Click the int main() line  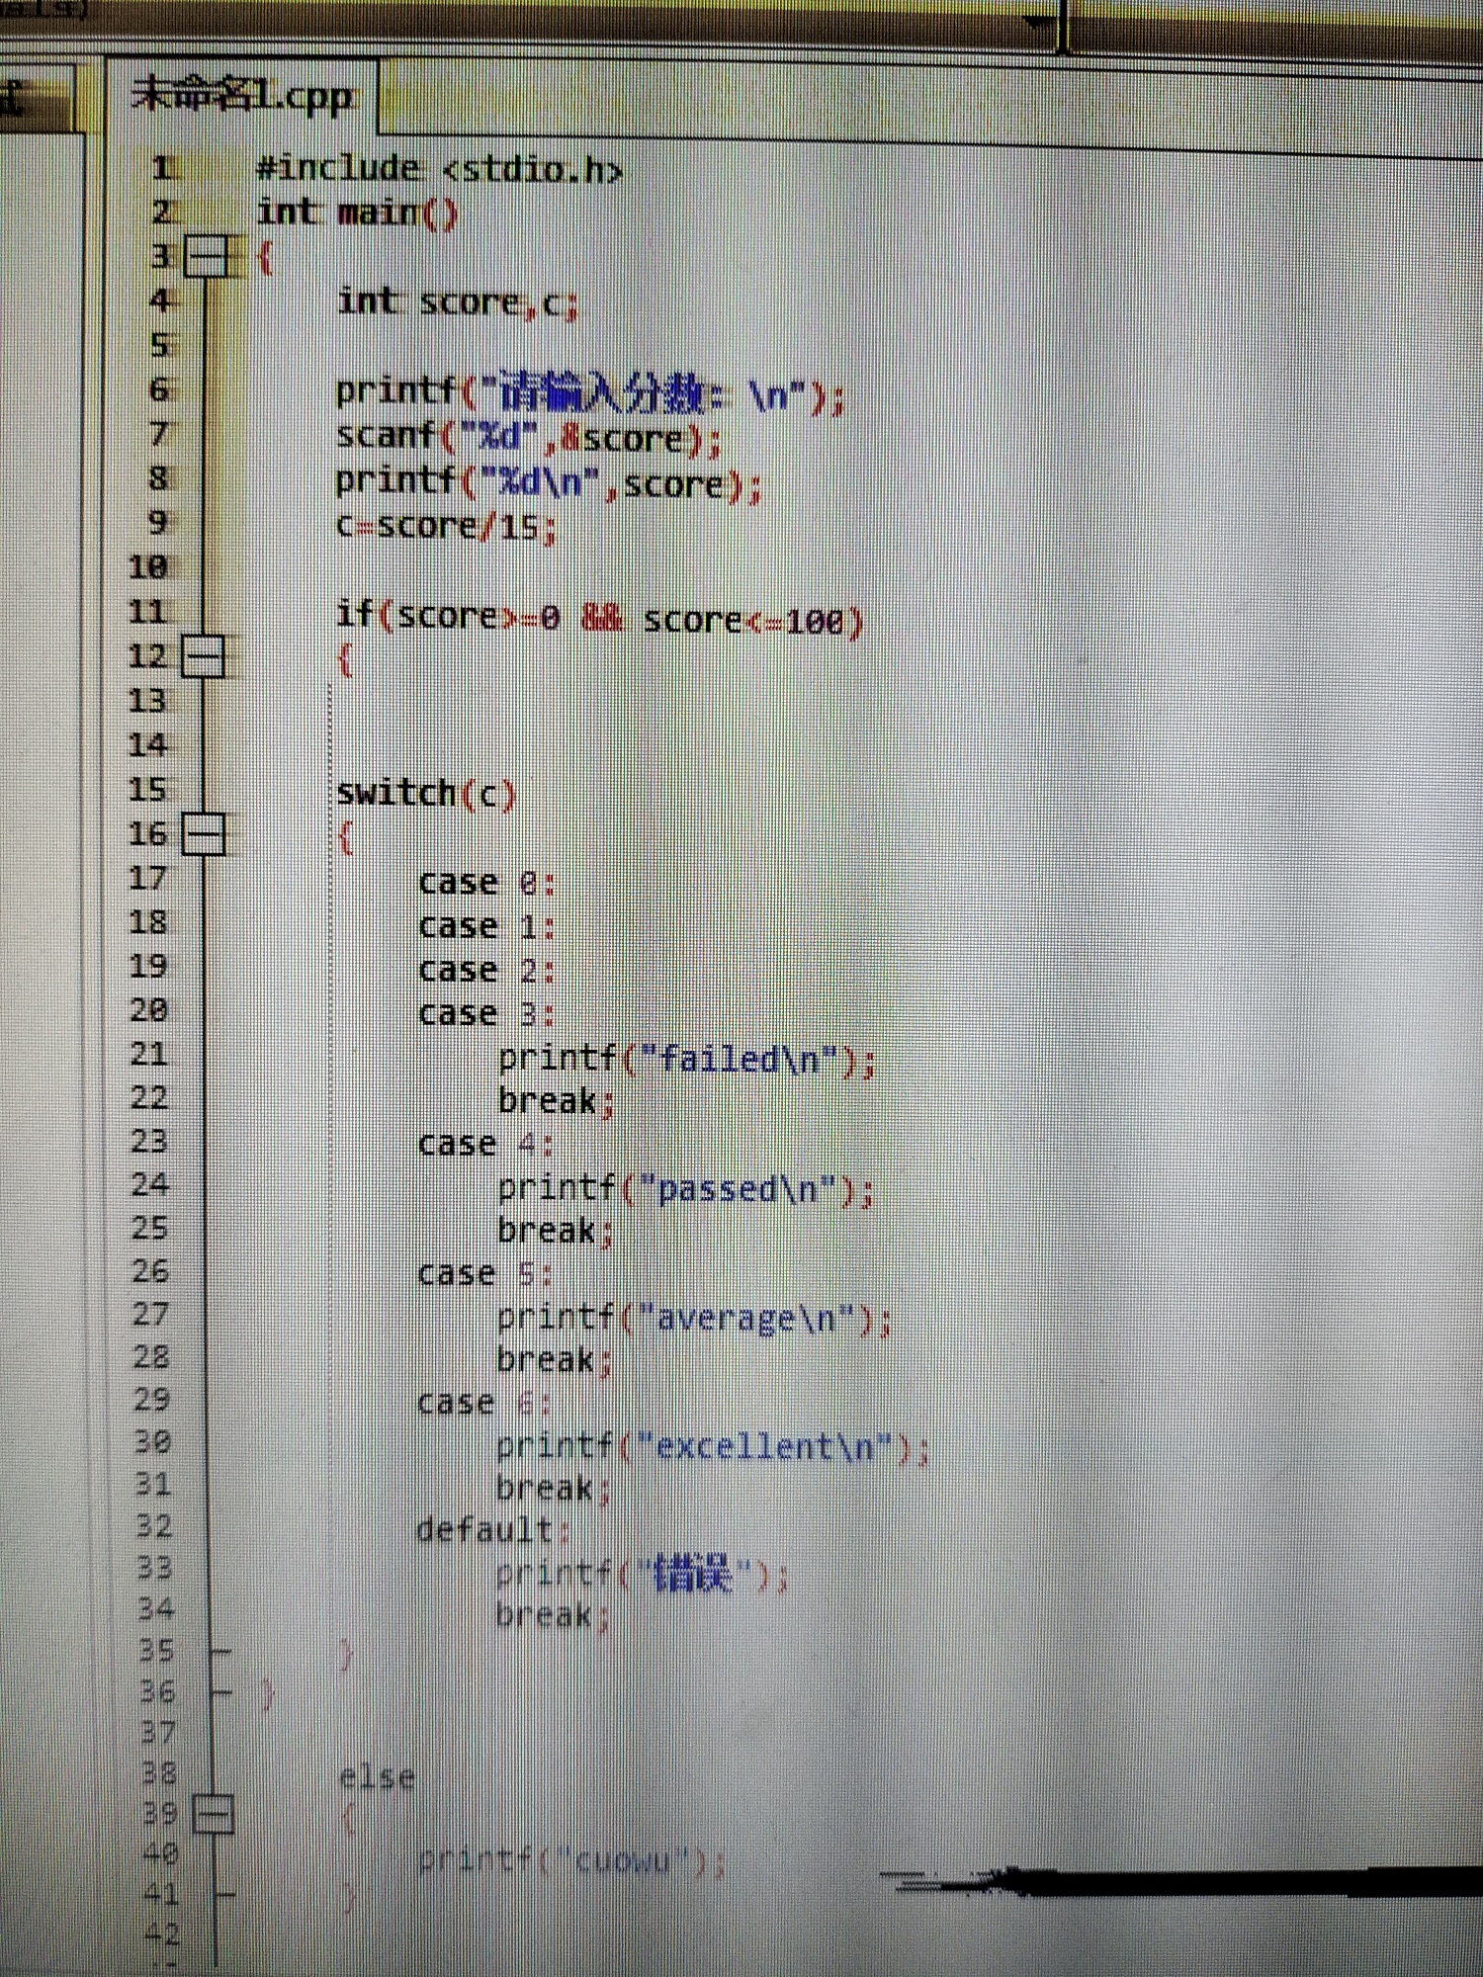tap(357, 213)
